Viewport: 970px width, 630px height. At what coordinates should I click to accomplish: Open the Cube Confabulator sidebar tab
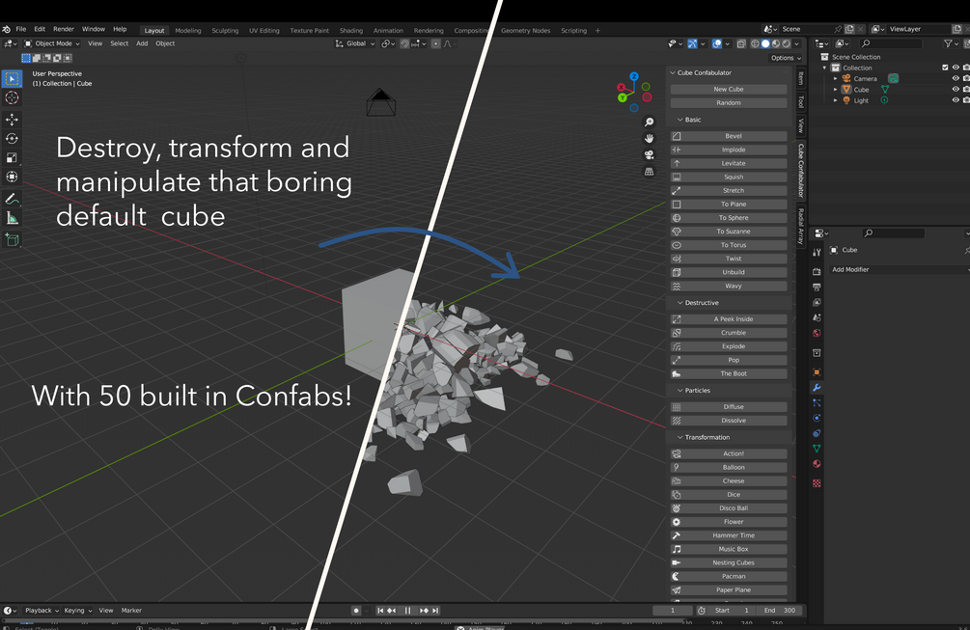tap(801, 171)
